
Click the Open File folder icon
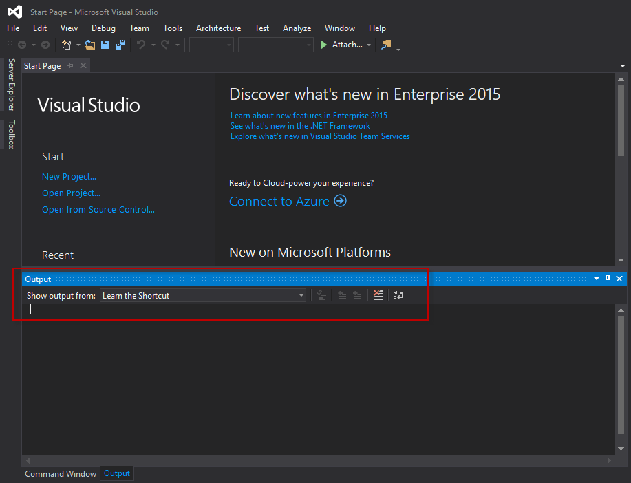(x=89, y=45)
